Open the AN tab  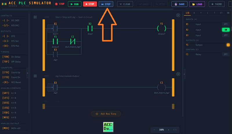228,13
